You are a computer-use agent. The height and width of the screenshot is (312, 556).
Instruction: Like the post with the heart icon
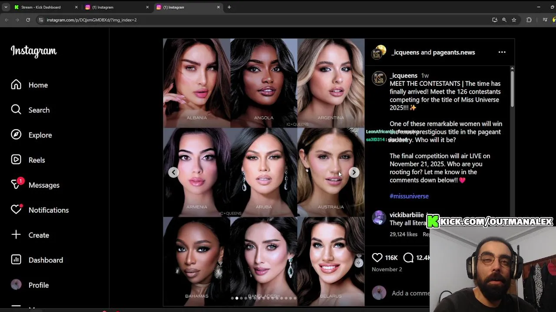[x=377, y=257]
